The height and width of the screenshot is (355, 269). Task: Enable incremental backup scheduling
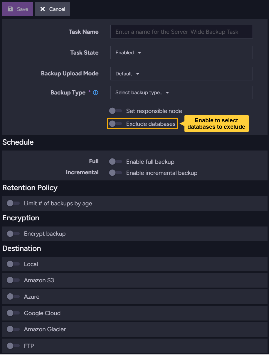(x=115, y=173)
